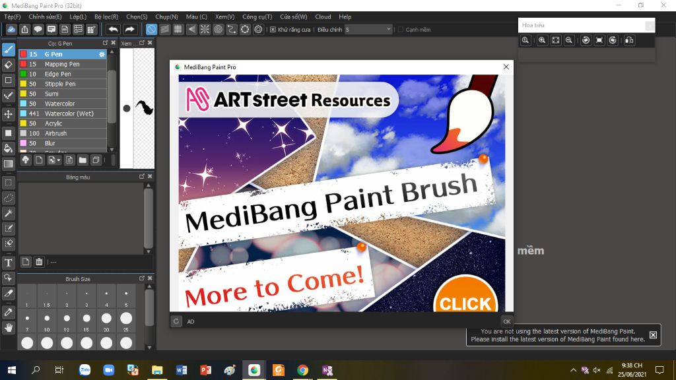The height and width of the screenshot is (380, 676).
Task: Zoom out using navigator minus magnifier
Action: coord(569,40)
